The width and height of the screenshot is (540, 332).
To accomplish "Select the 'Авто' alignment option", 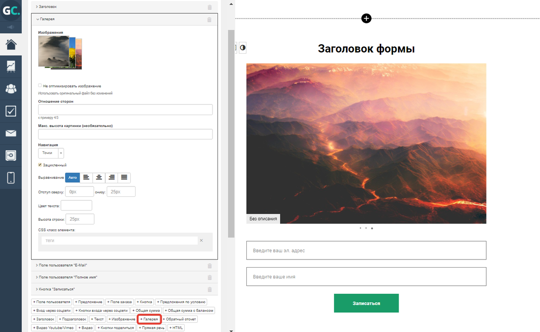I will point(73,177).
